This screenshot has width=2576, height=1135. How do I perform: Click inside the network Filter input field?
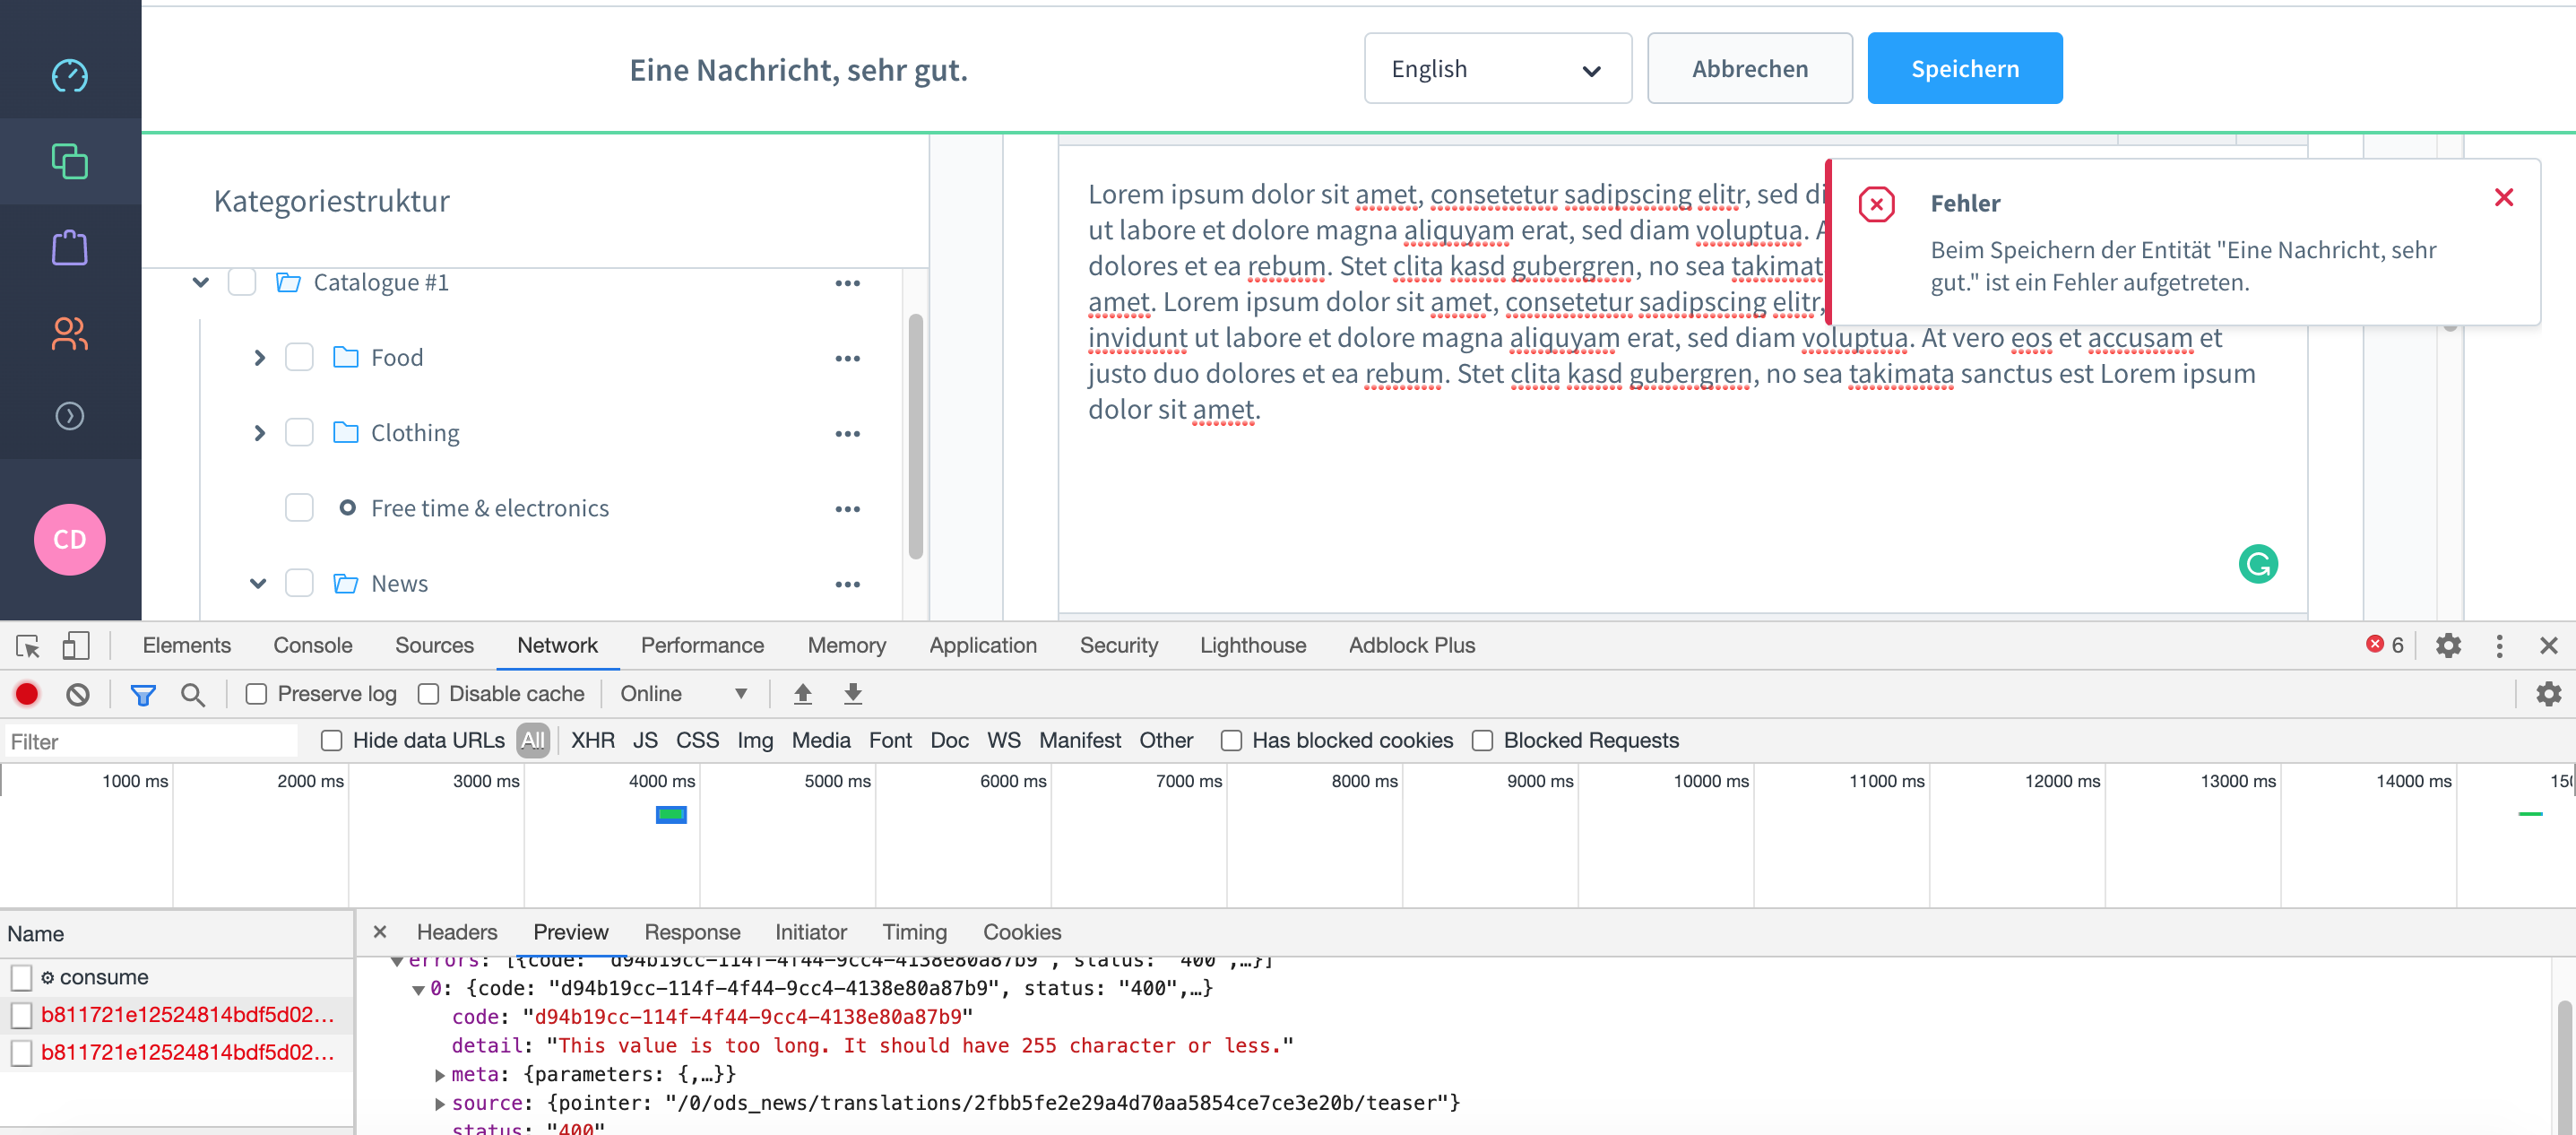[x=150, y=740]
